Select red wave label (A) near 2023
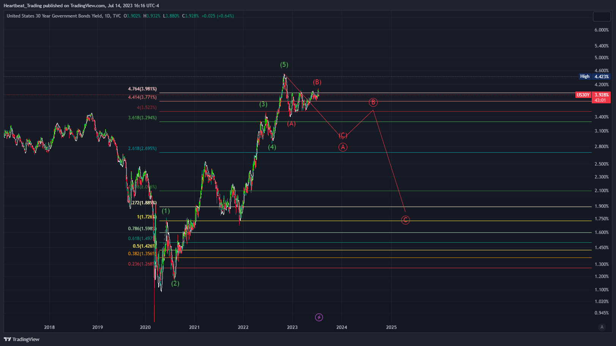This screenshot has width=616, height=346. pyautogui.click(x=291, y=124)
